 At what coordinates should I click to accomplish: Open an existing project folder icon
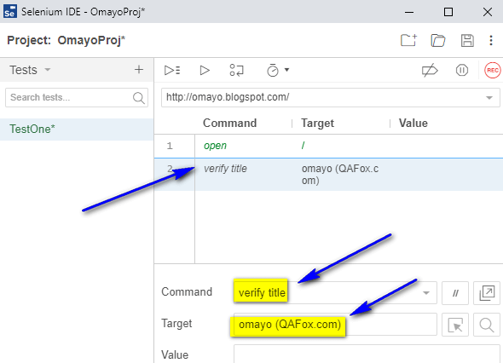(x=438, y=40)
